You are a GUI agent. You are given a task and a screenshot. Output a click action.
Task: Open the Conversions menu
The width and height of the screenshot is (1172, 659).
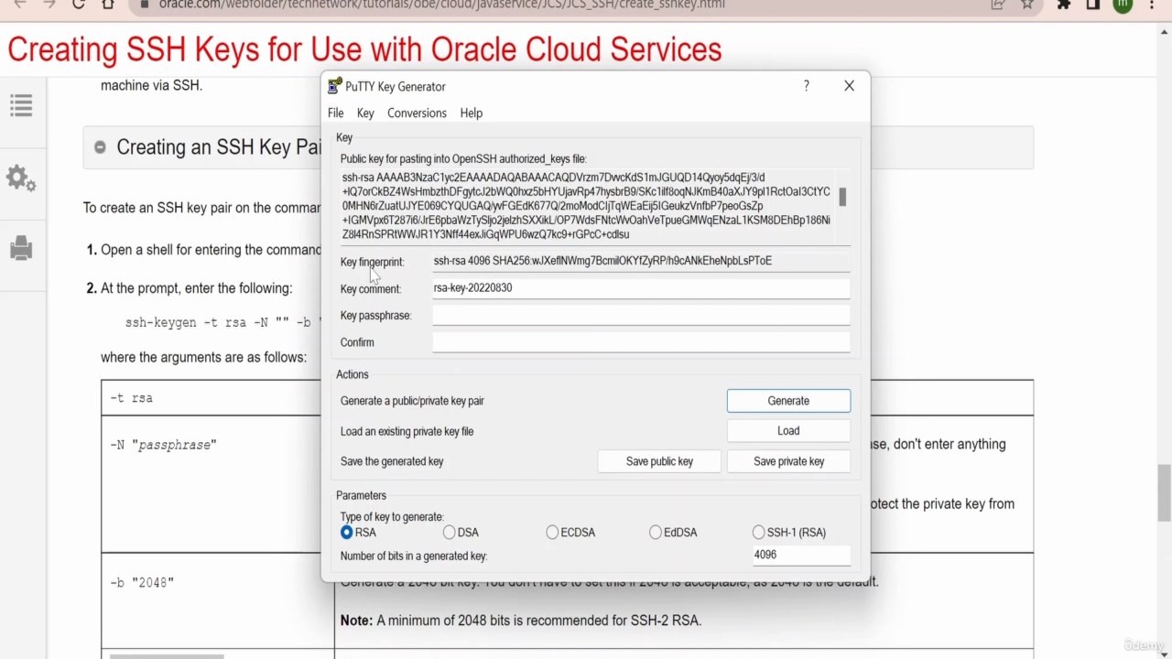(417, 113)
